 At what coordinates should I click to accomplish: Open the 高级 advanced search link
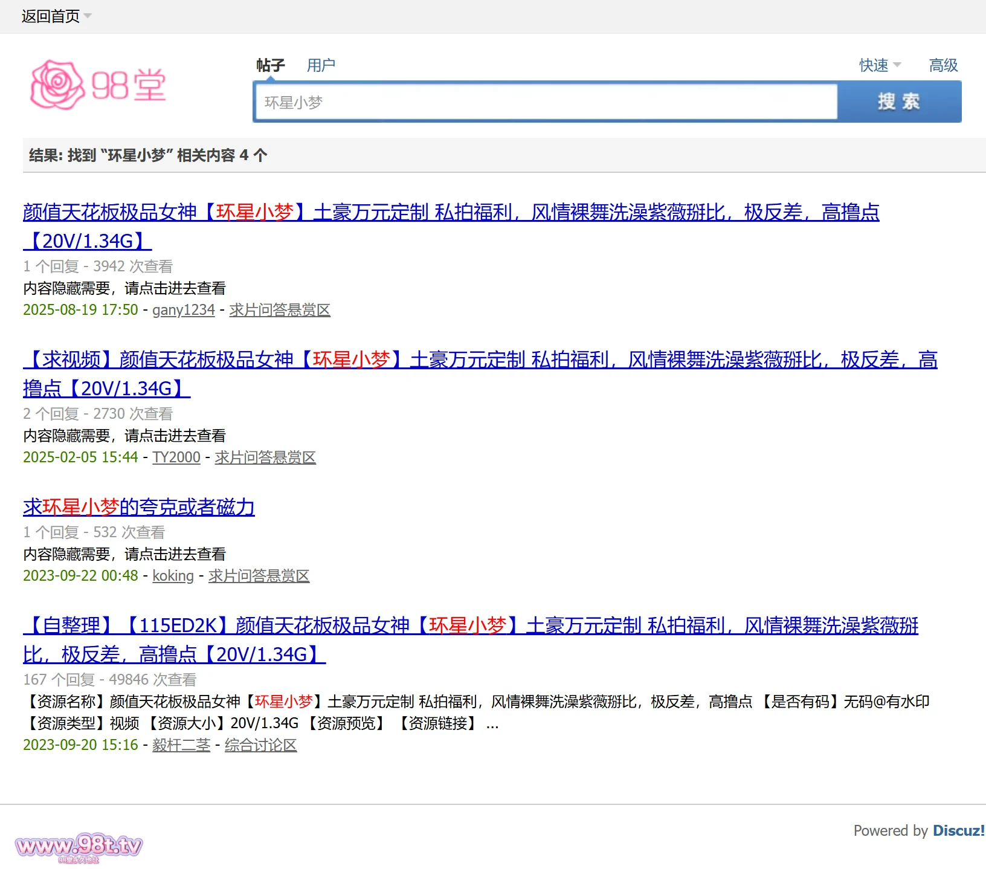click(943, 65)
